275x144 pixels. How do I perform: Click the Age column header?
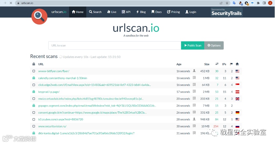(x=179, y=64)
